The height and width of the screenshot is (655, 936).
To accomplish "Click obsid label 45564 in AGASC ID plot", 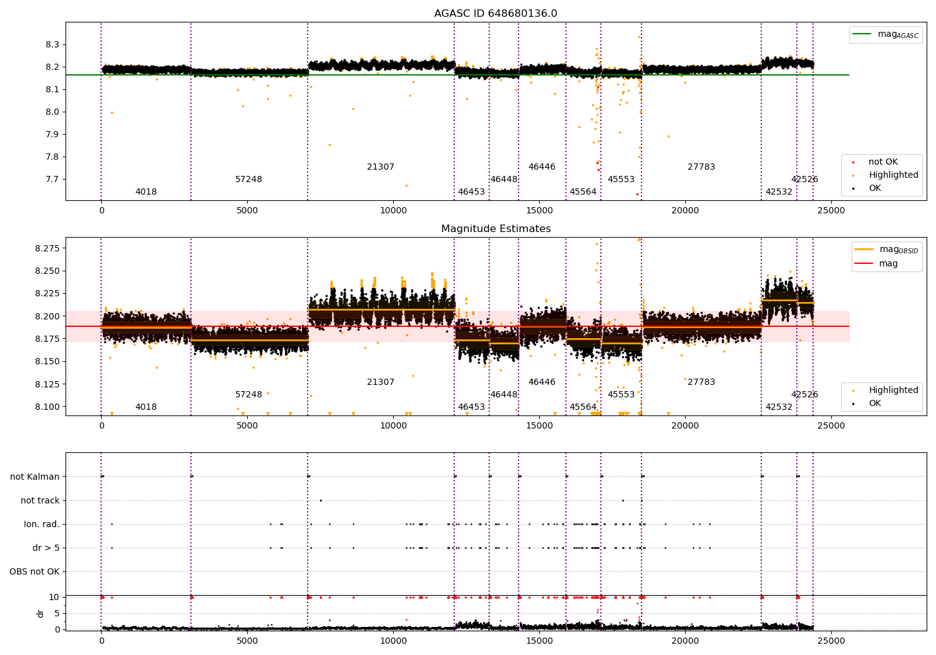I will pyautogui.click(x=583, y=192).
